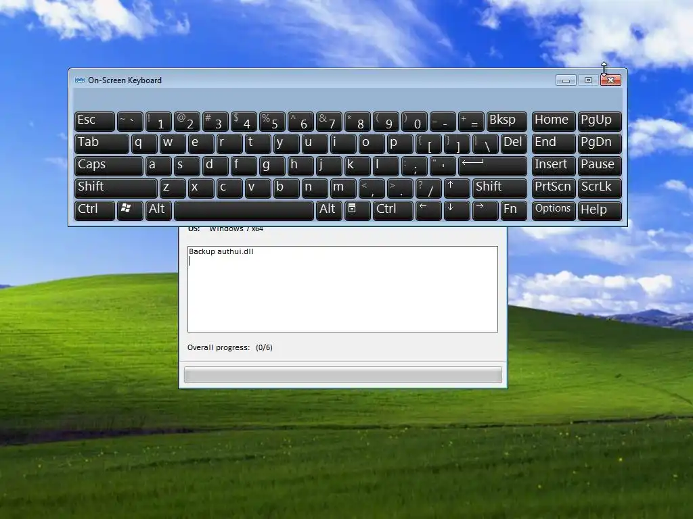The width and height of the screenshot is (693, 519).
Task: Tap the PrtScn key
Action: click(554, 188)
